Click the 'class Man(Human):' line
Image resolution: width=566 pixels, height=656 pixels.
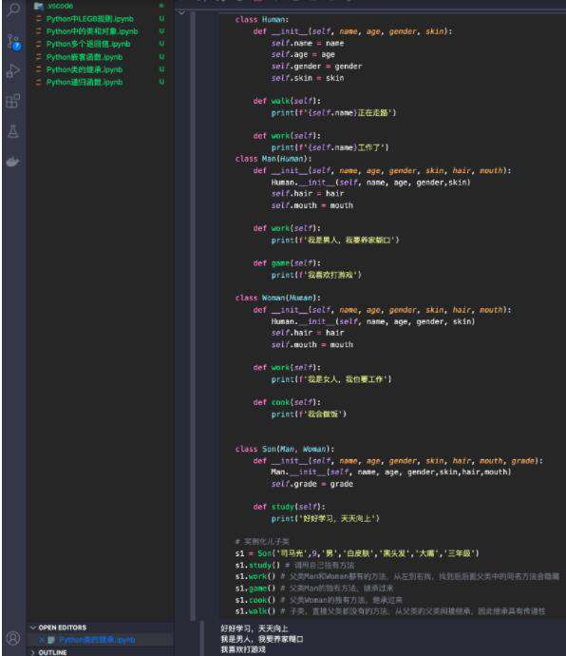click(x=273, y=159)
